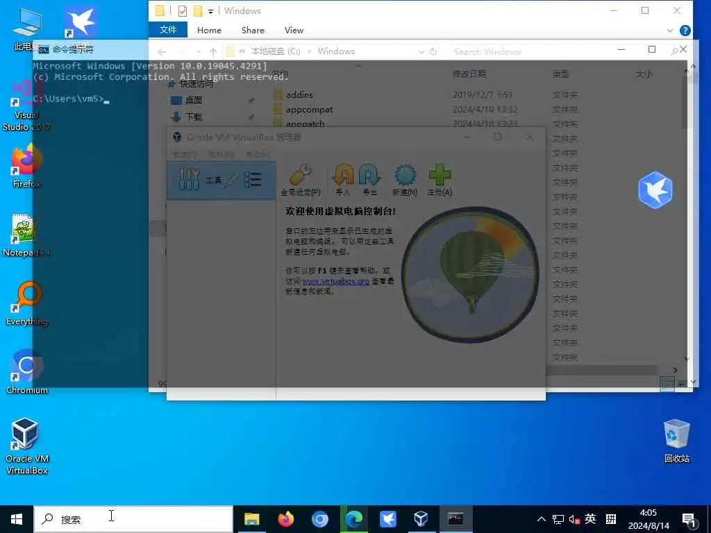Viewport: 711px width, 533px height.
Task: Open the notification center icon
Action: [688, 520]
